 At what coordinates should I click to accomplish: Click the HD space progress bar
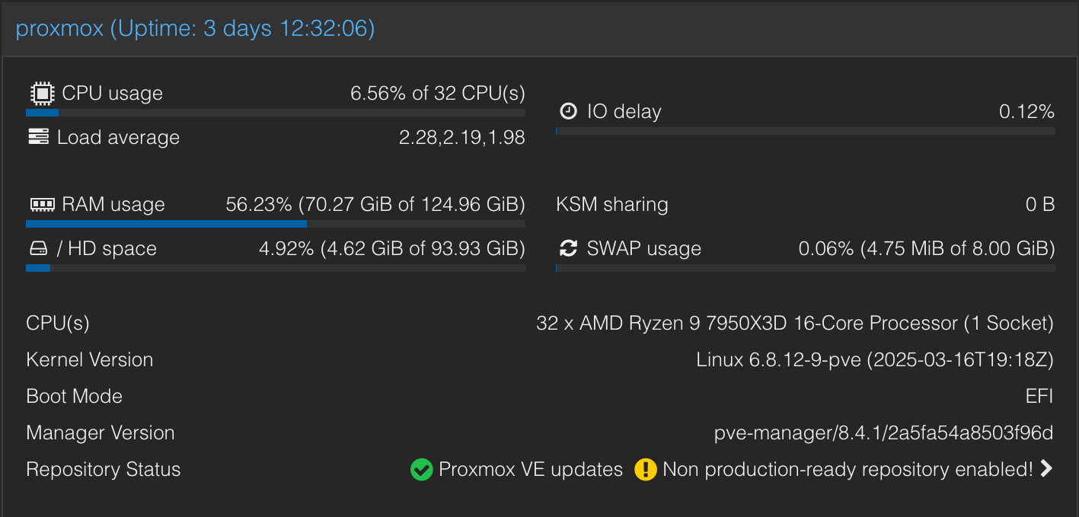click(276, 268)
